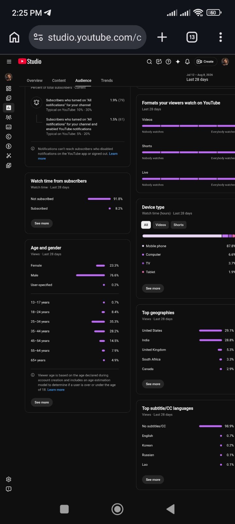Click the Male gender row
The height and width of the screenshot is (524, 235).
point(75,275)
